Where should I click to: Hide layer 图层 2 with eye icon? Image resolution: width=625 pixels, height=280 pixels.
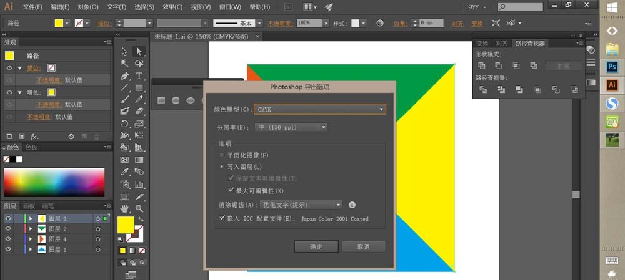pos(8,229)
